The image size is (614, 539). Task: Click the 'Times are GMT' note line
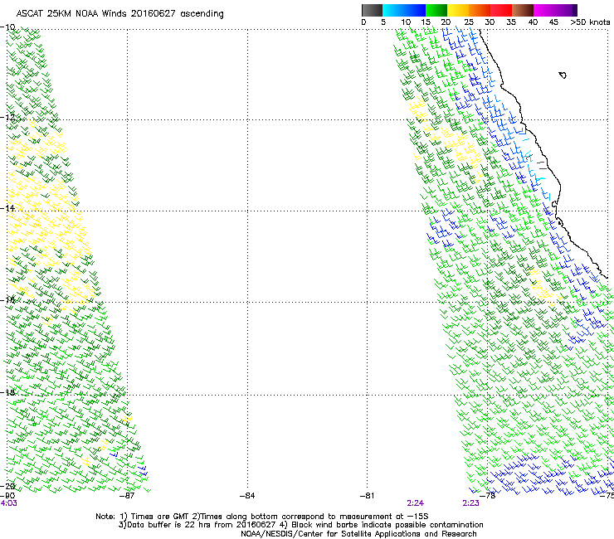262,517
